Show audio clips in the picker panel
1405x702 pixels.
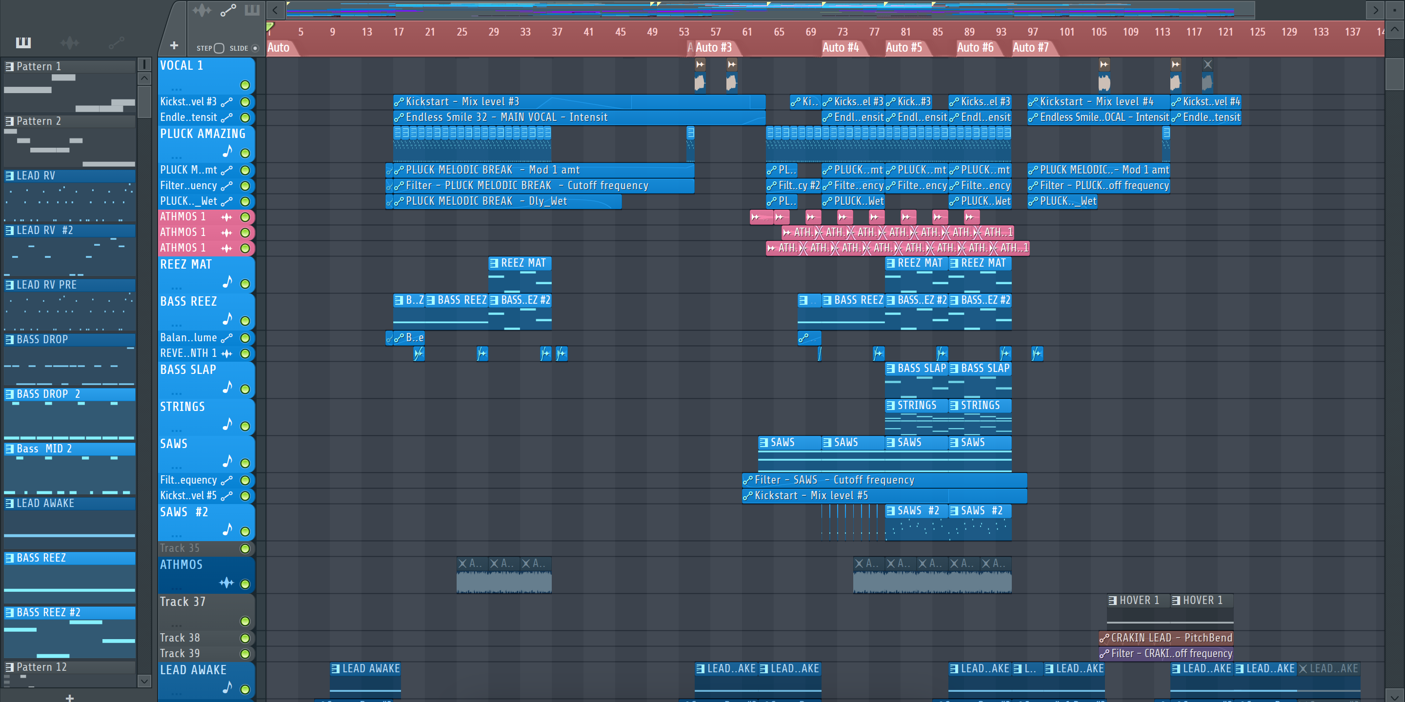(70, 42)
